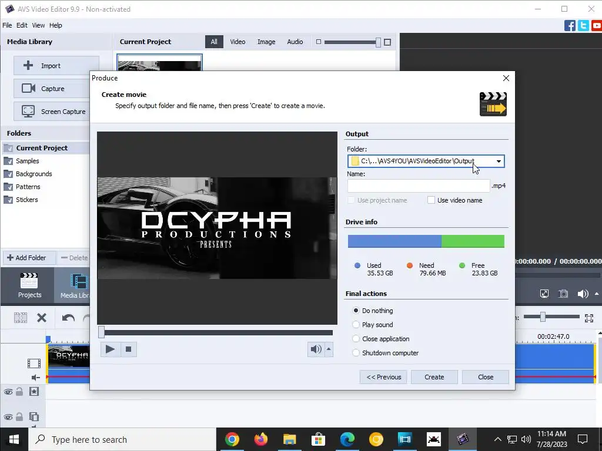Select the Stickers folder

[27, 200]
